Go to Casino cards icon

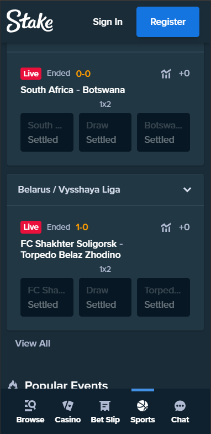[67, 406]
